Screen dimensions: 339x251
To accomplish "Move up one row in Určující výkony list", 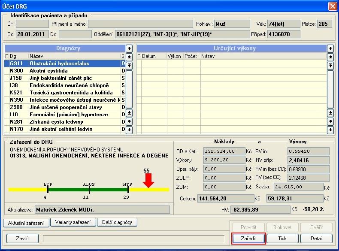I will 330,48.
